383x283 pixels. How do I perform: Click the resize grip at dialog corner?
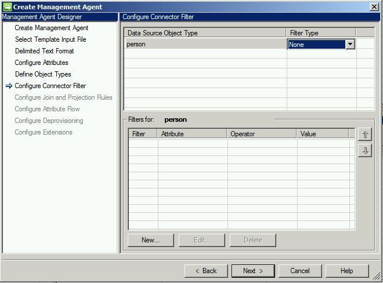point(377,277)
